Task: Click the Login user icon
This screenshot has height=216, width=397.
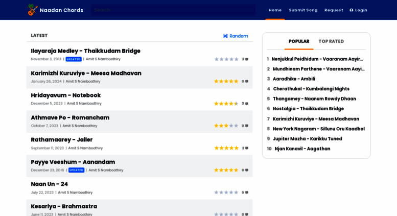Action: (x=352, y=10)
